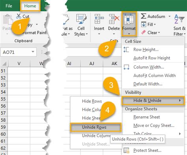Expand the Hide & Unhide submenu arrow

pos(180,101)
